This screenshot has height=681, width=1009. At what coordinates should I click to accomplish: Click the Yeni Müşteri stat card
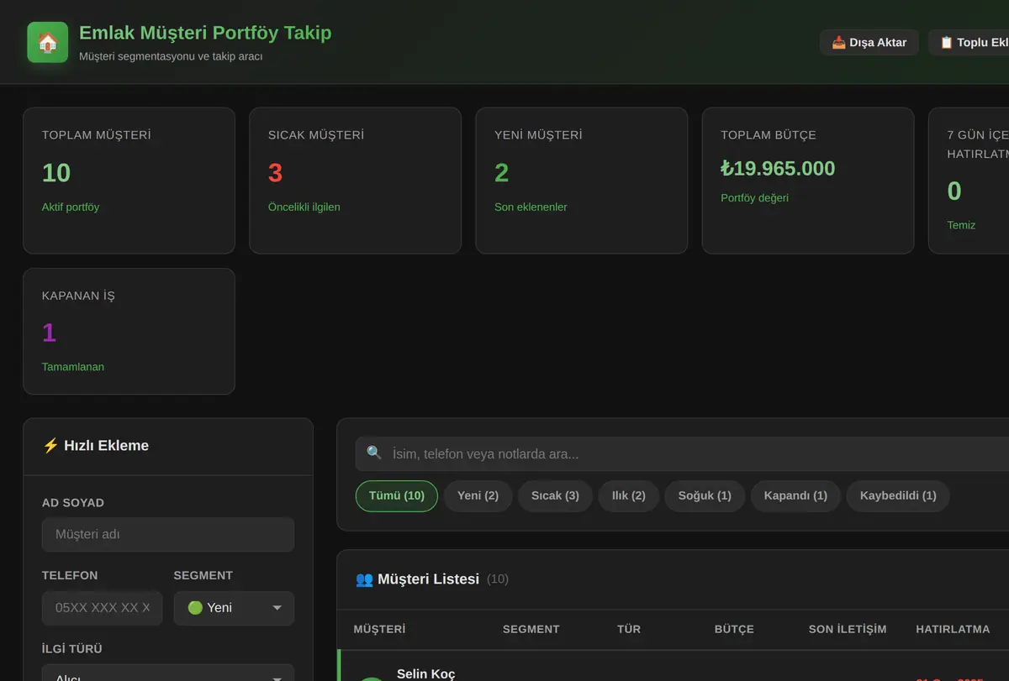(x=581, y=181)
